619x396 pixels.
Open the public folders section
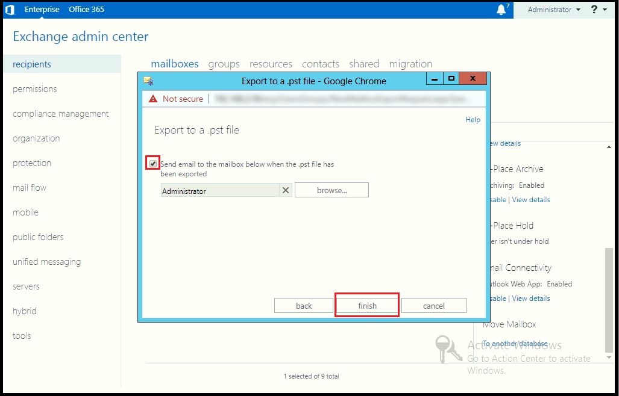tap(38, 237)
